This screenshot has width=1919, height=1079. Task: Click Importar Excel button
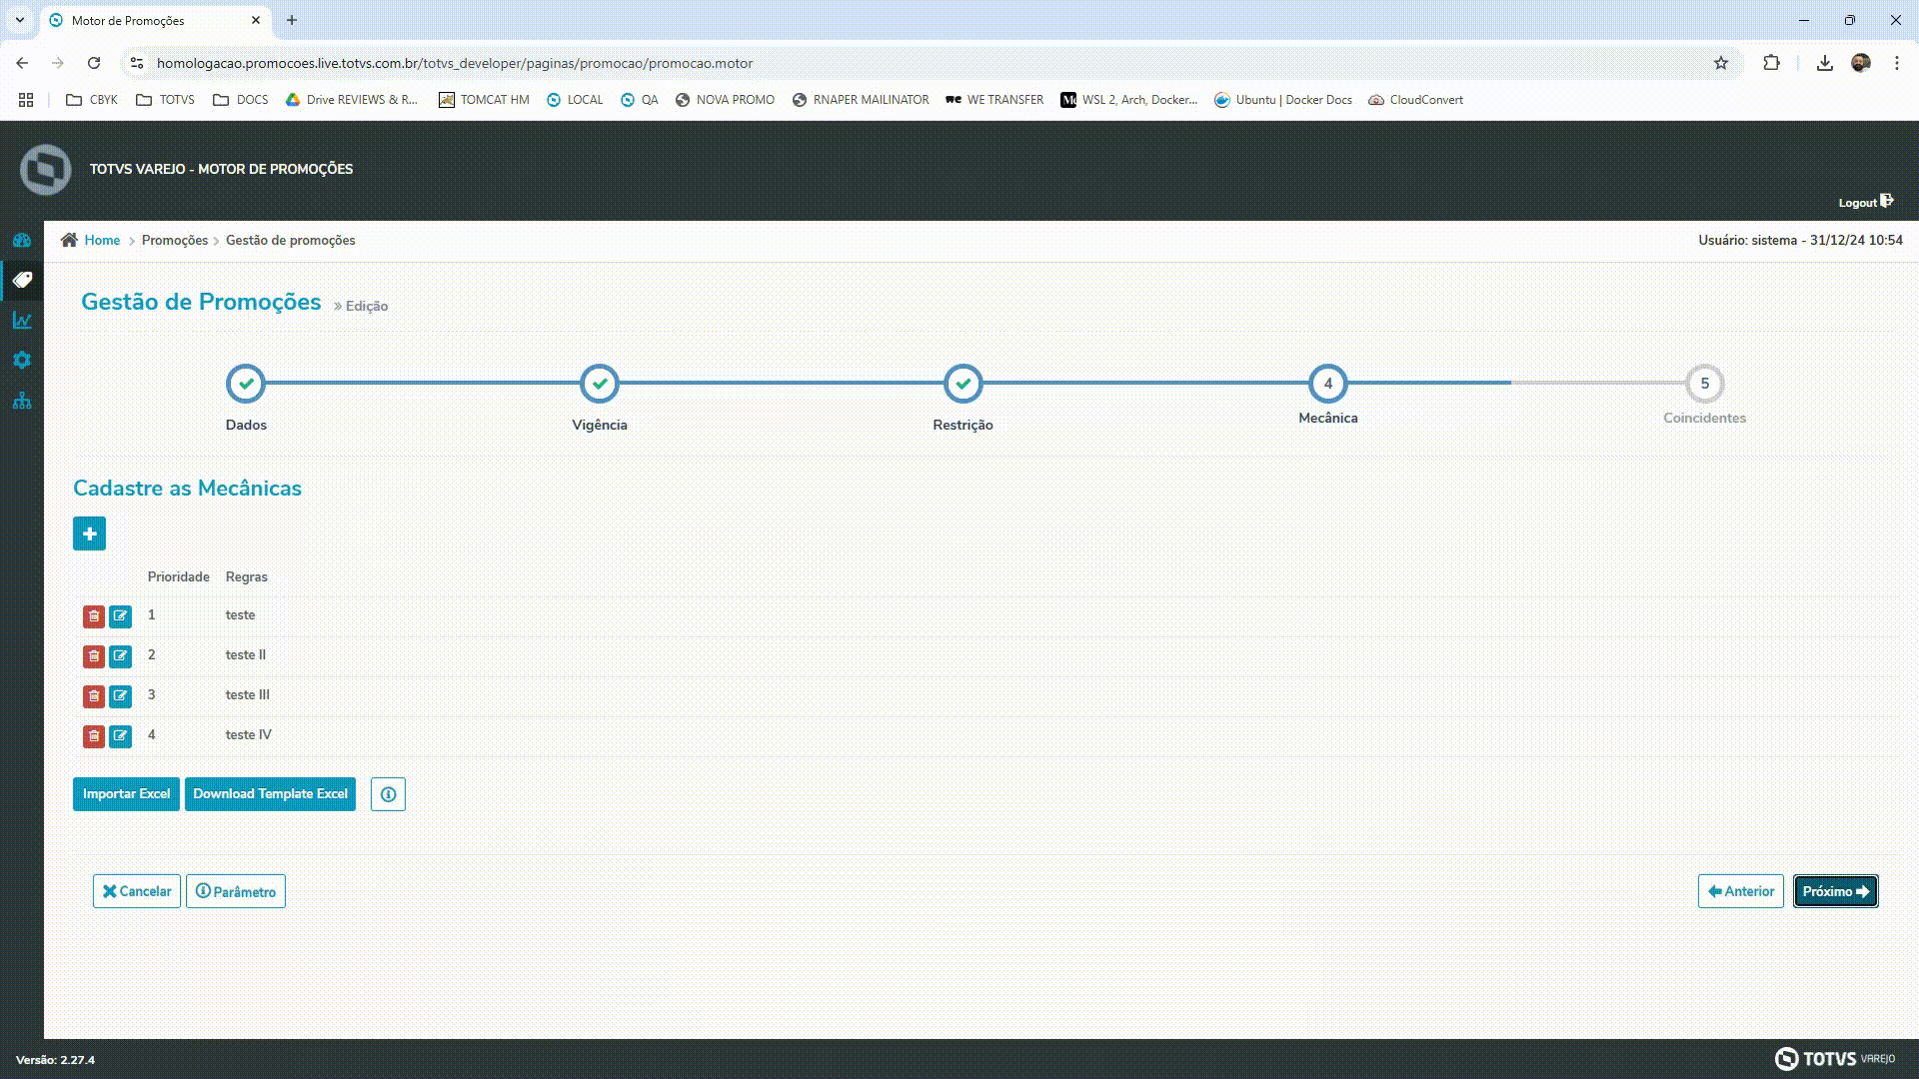(x=126, y=794)
